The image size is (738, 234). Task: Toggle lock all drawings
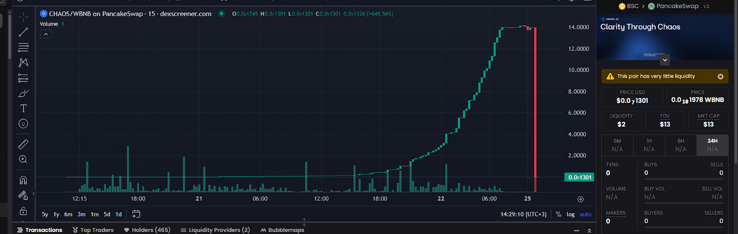tap(24, 211)
